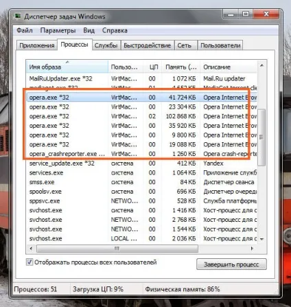Click the horizontal scrollbar left arrow
Screen dimensions: 291x307
(31, 249)
